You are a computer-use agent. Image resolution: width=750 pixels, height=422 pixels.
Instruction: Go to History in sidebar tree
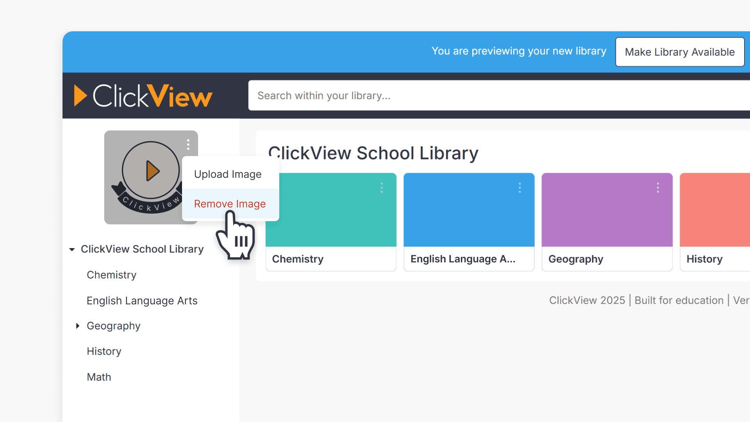coord(104,351)
